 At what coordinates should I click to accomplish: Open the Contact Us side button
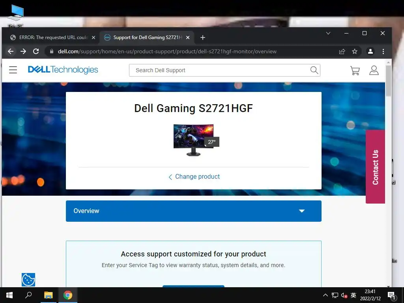click(375, 167)
